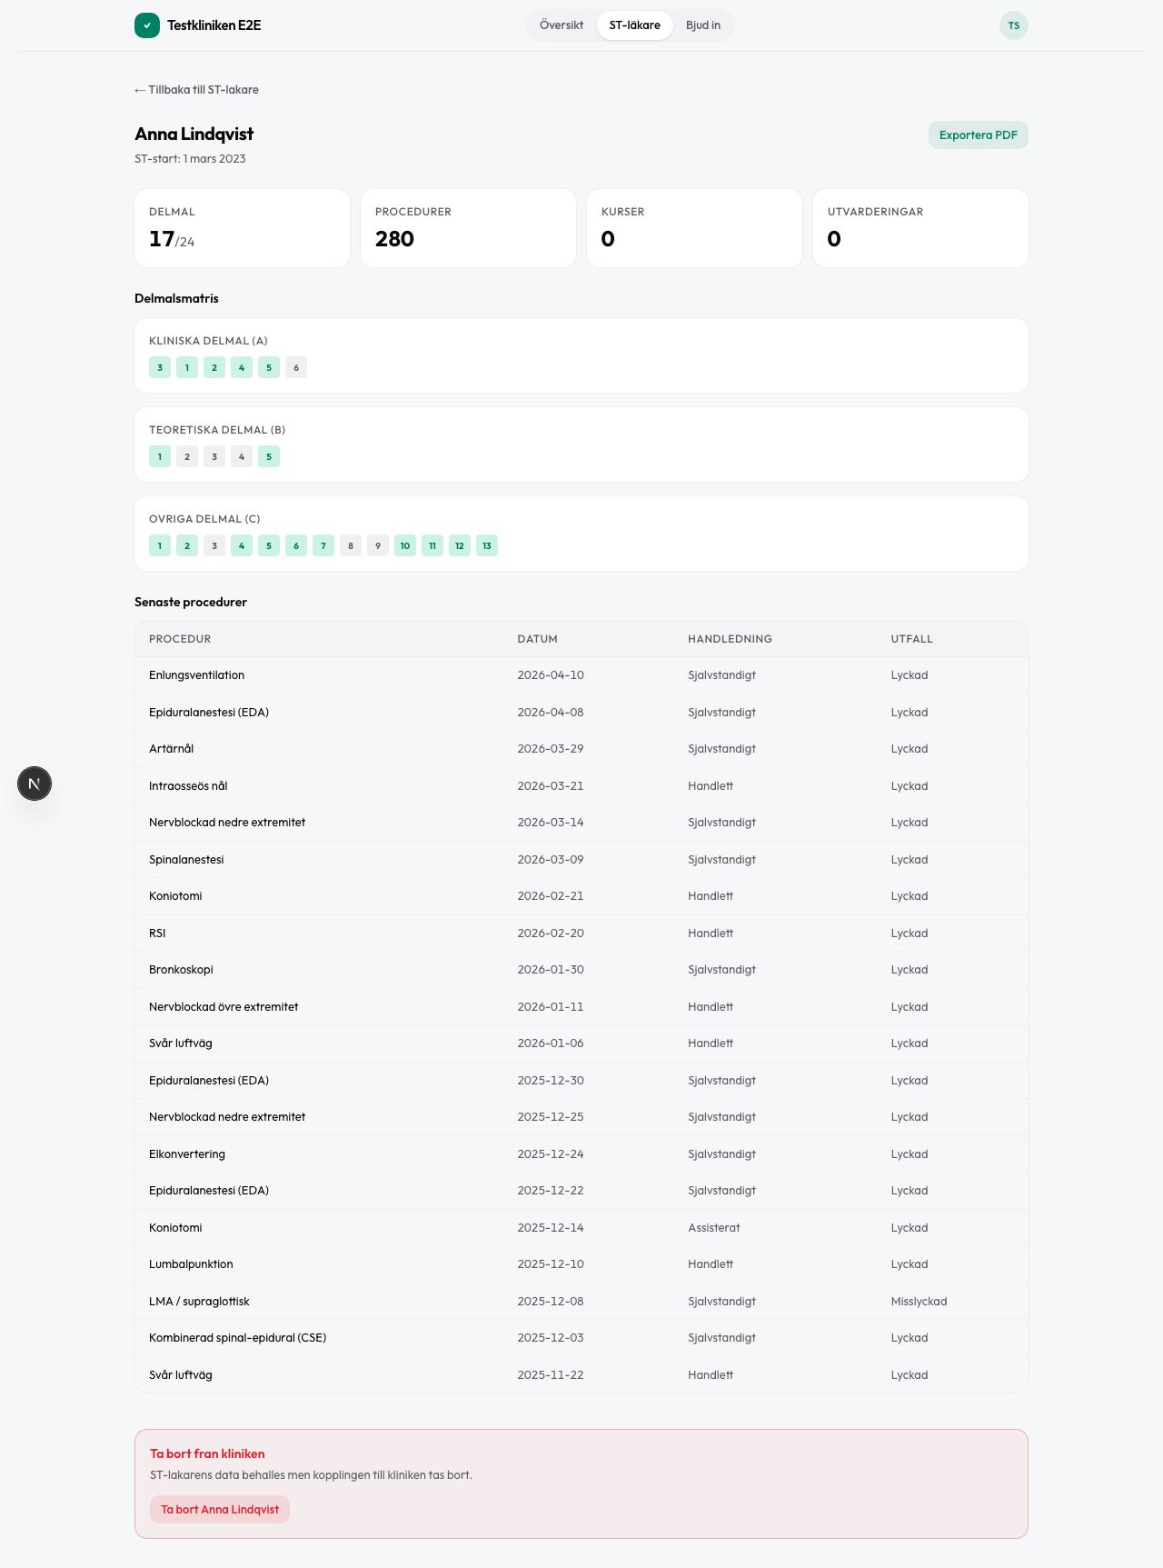Go back via Tillbaka till ST-lakare link
Screen dimensions: 1163x1568
(x=196, y=90)
